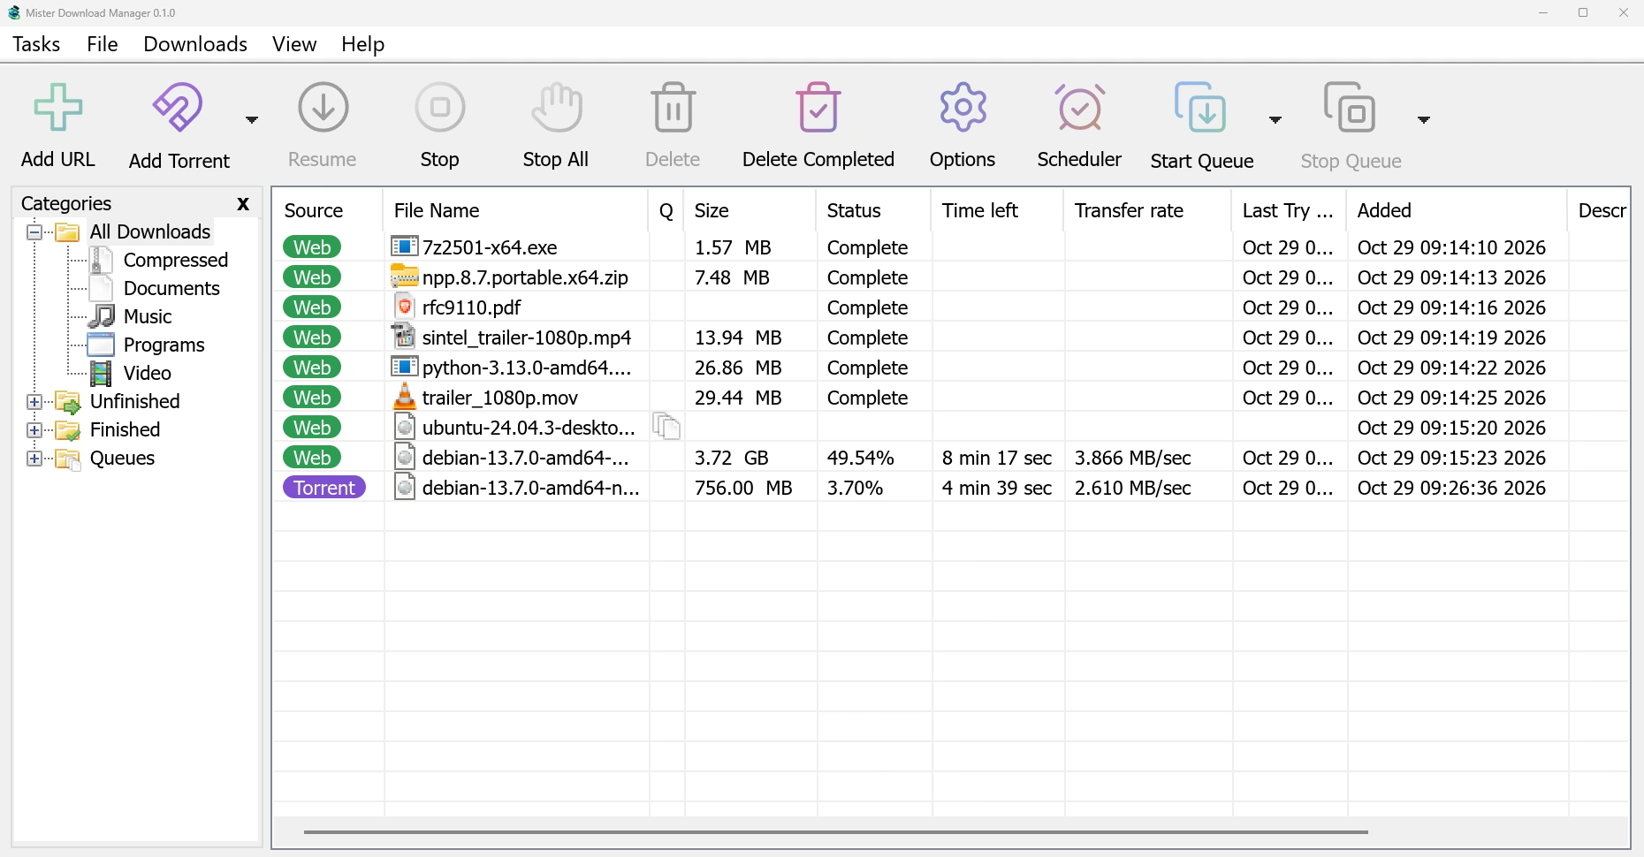Viewport: 1644px width, 857px height.
Task: Sort by Source column header
Action: pyautogui.click(x=328, y=210)
